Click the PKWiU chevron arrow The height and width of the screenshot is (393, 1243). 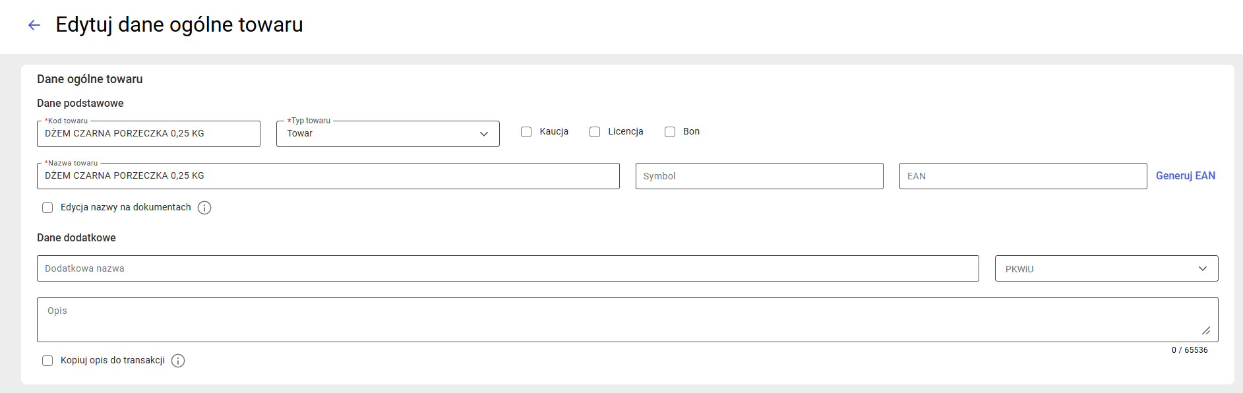[x=1203, y=268]
